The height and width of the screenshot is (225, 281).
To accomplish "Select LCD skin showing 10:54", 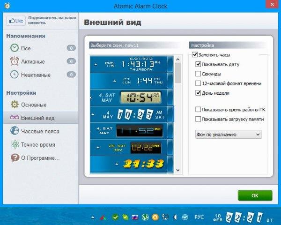I will coord(131,97).
